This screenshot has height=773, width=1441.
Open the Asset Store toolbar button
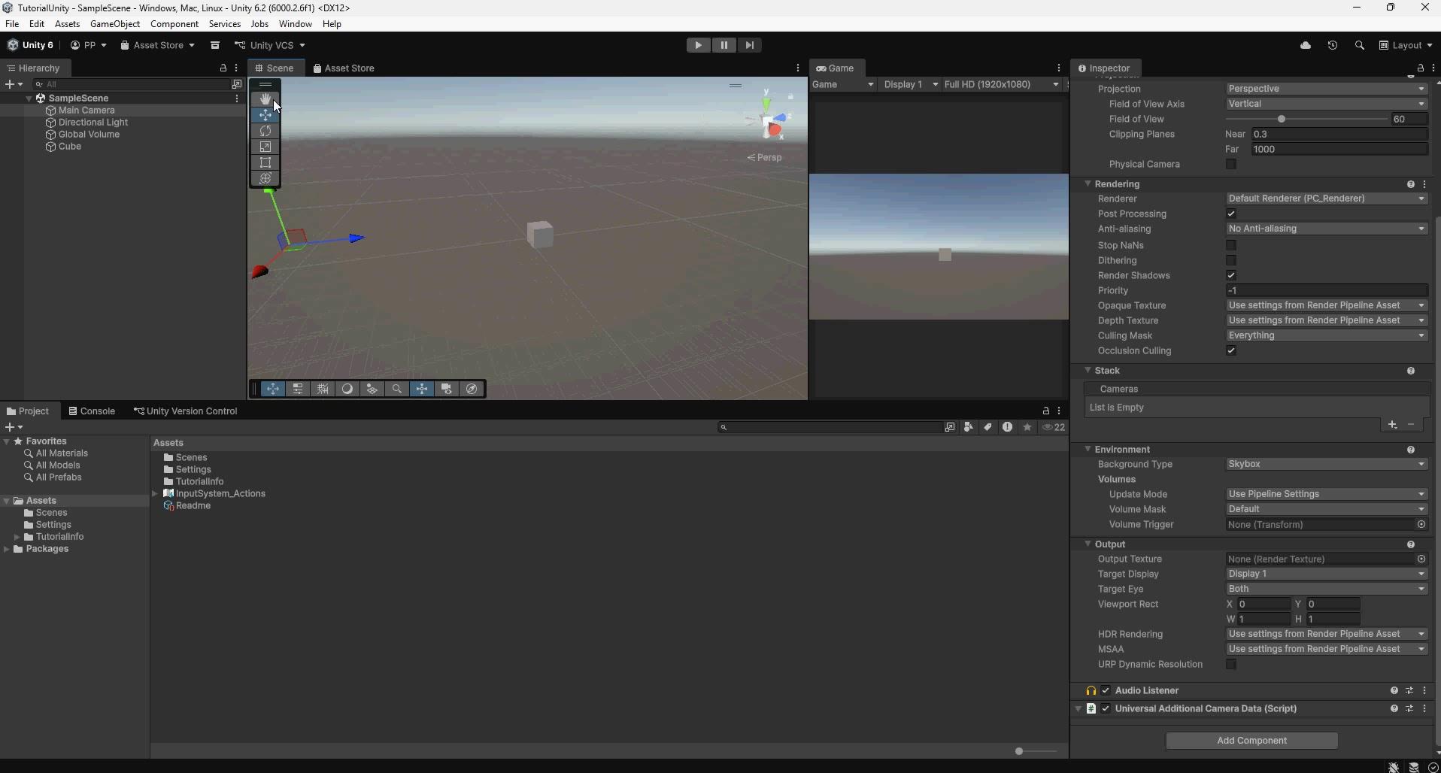(158, 45)
